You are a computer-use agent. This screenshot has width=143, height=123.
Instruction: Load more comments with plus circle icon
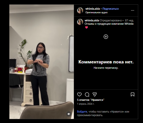coord(106,37)
